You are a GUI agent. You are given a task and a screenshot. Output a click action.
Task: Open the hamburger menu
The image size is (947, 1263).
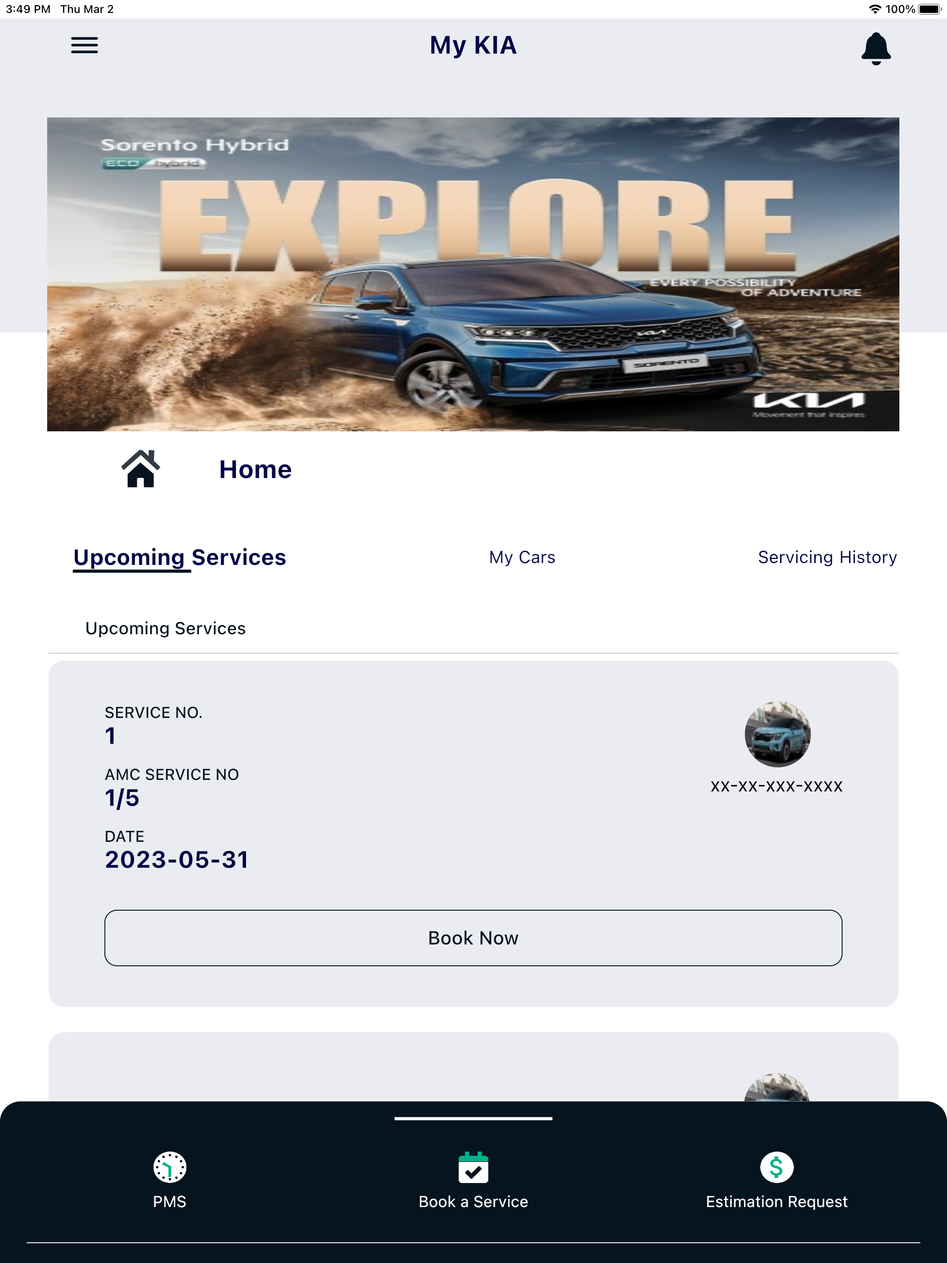coord(85,45)
